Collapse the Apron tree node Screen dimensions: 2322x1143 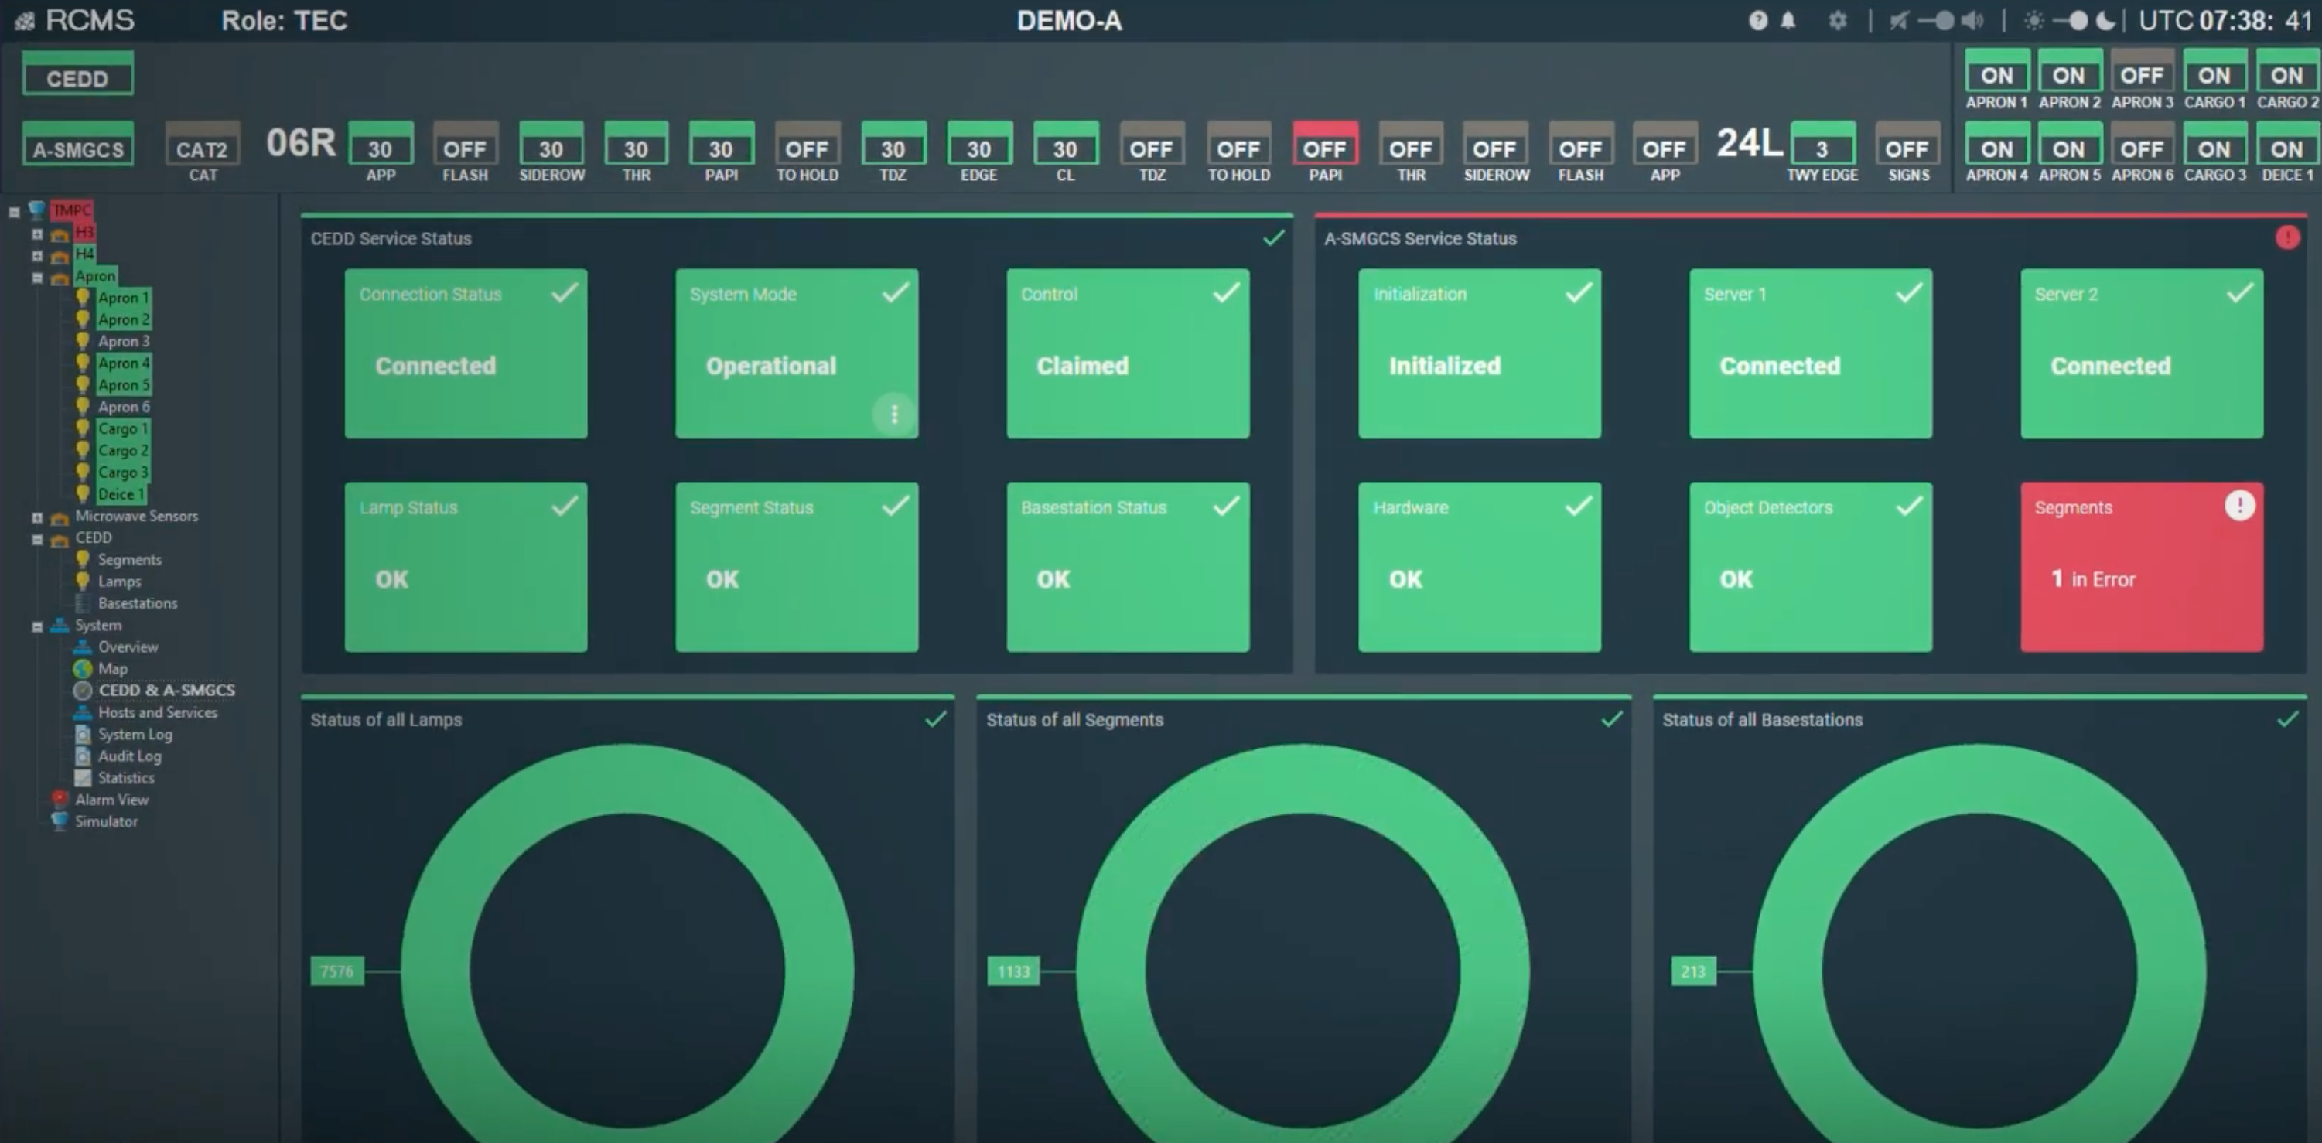click(x=37, y=278)
